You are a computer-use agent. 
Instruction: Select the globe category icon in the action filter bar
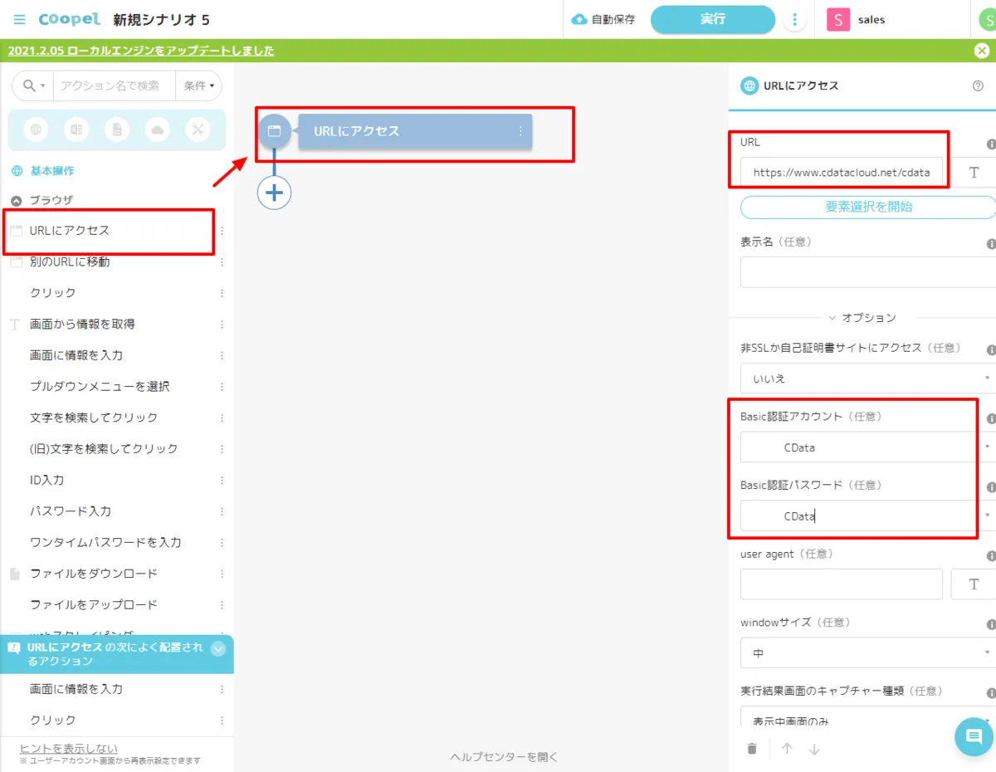coord(36,129)
